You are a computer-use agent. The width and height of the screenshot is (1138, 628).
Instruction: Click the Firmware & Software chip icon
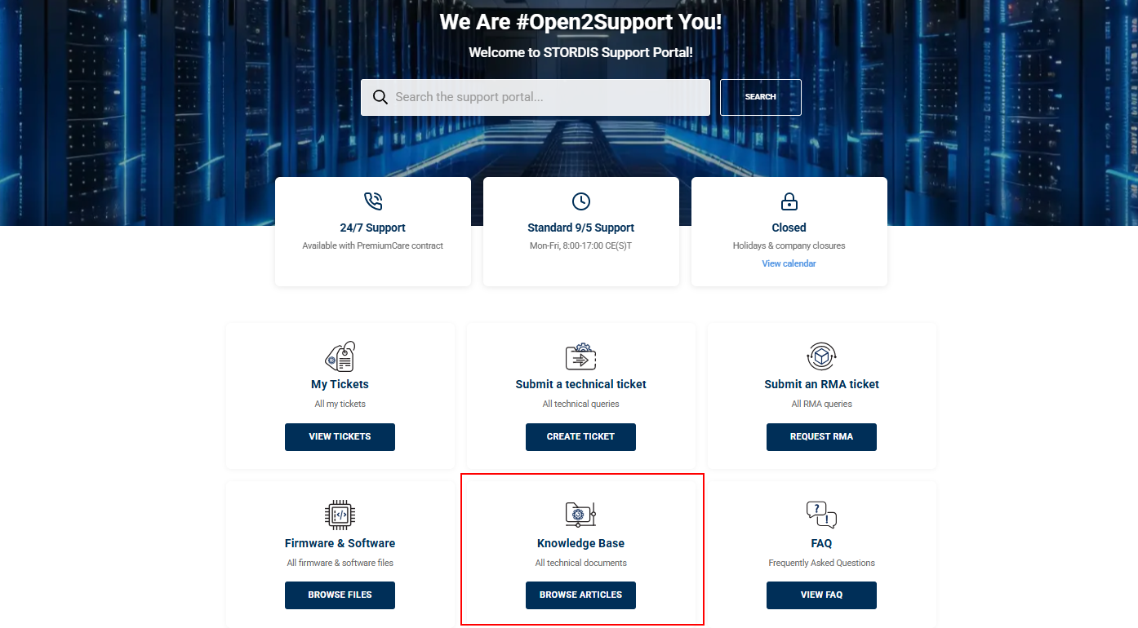[x=340, y=515]
